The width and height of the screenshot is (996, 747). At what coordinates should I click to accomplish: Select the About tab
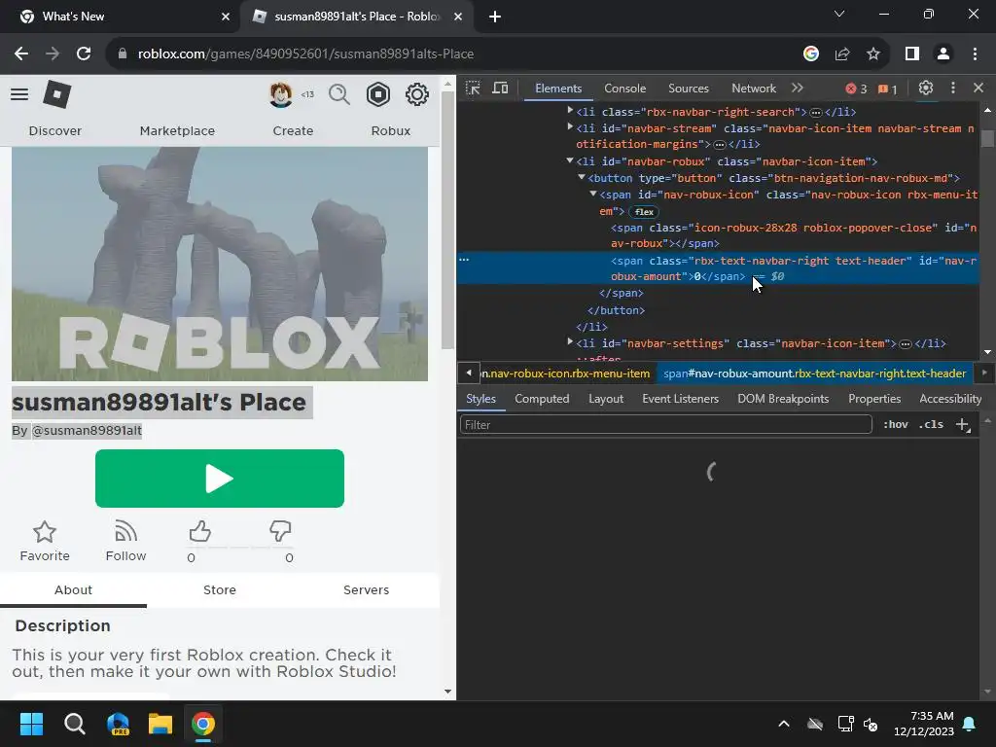[73, 590]
